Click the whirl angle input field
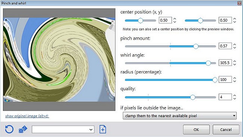 coord(225,63)
